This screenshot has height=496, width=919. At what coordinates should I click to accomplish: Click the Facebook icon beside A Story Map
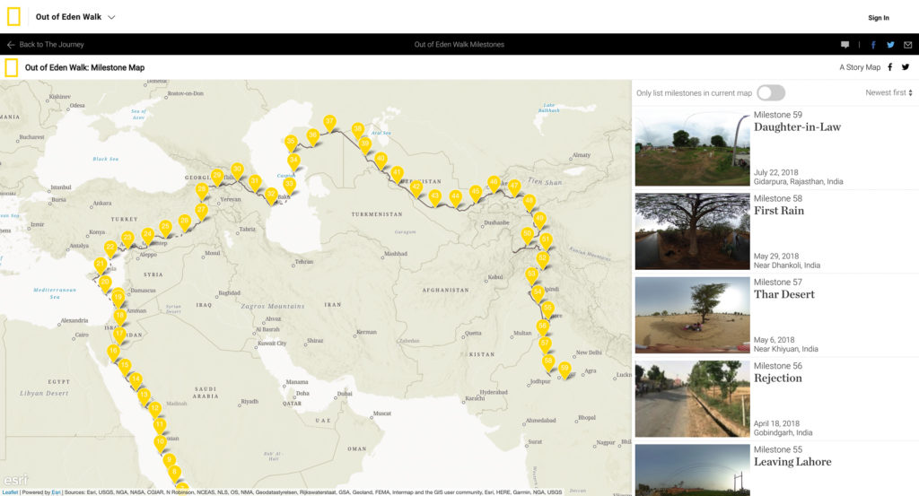[890, 67]
